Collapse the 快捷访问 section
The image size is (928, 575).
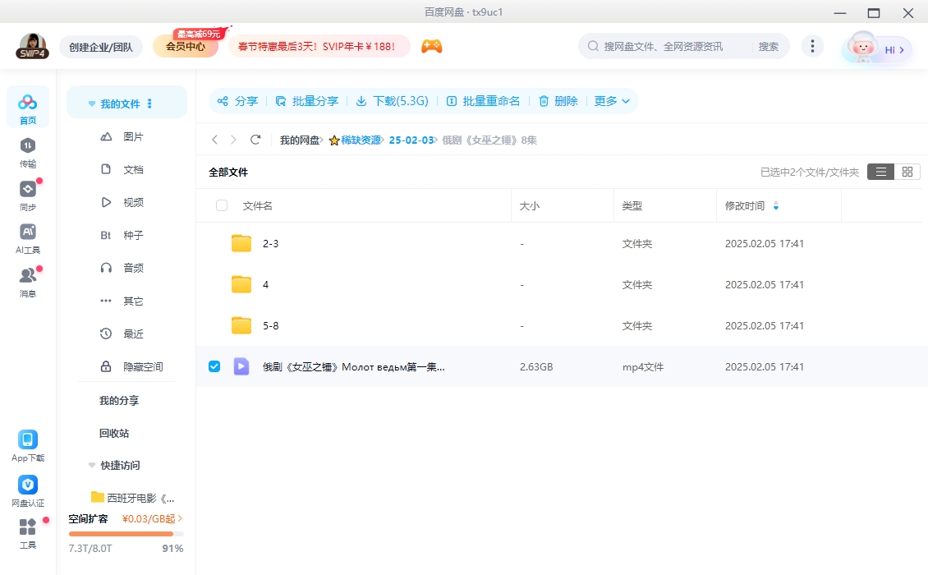click(91, 465)
